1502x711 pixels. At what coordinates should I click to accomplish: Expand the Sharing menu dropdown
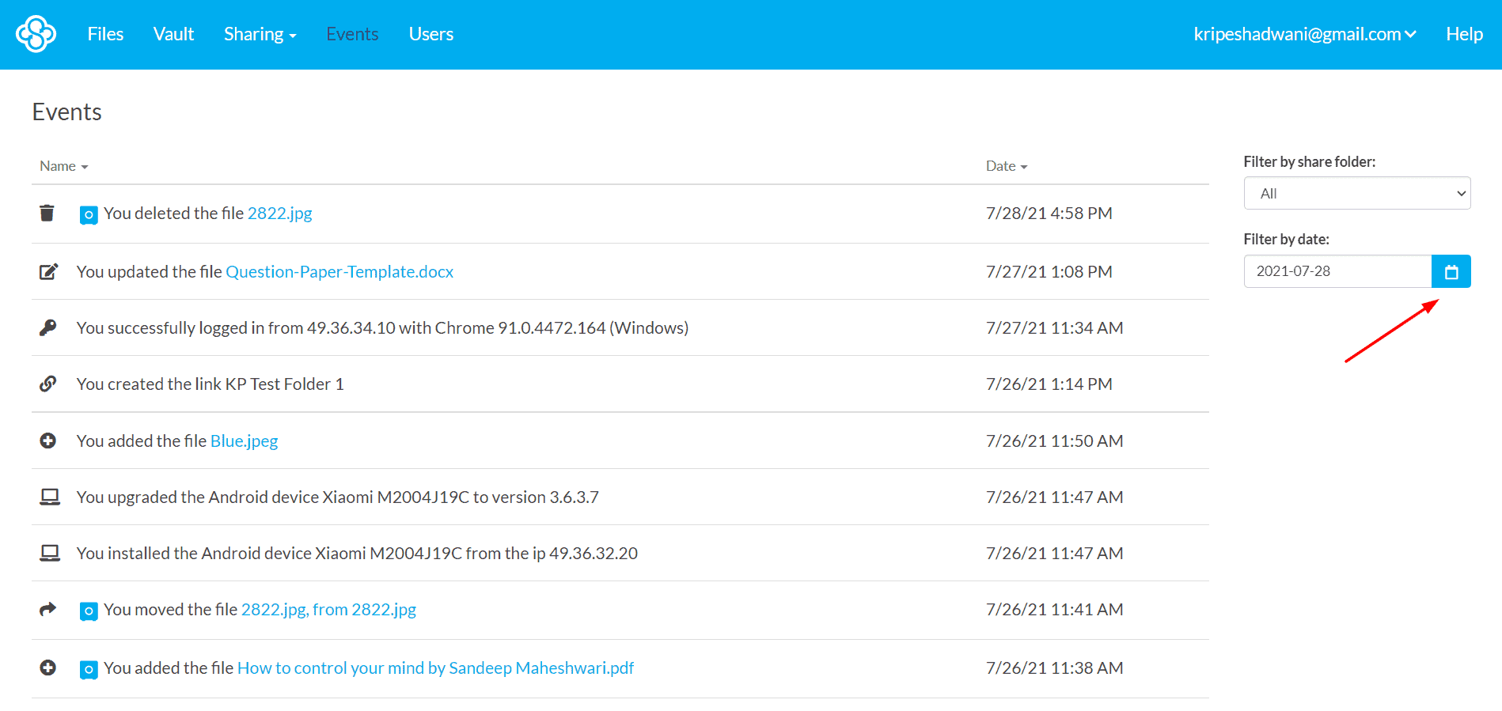coord(260,34)
